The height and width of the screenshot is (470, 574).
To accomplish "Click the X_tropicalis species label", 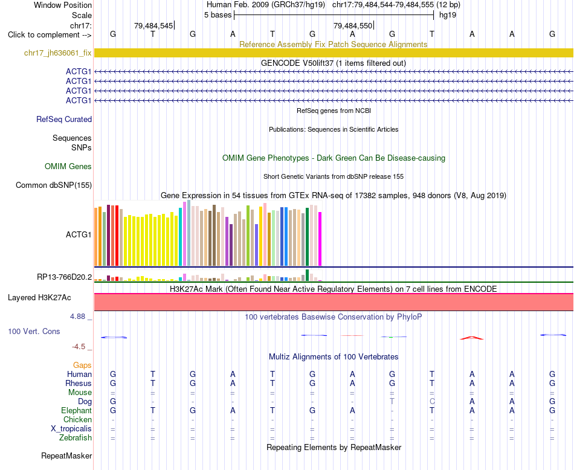I will 71,429.
